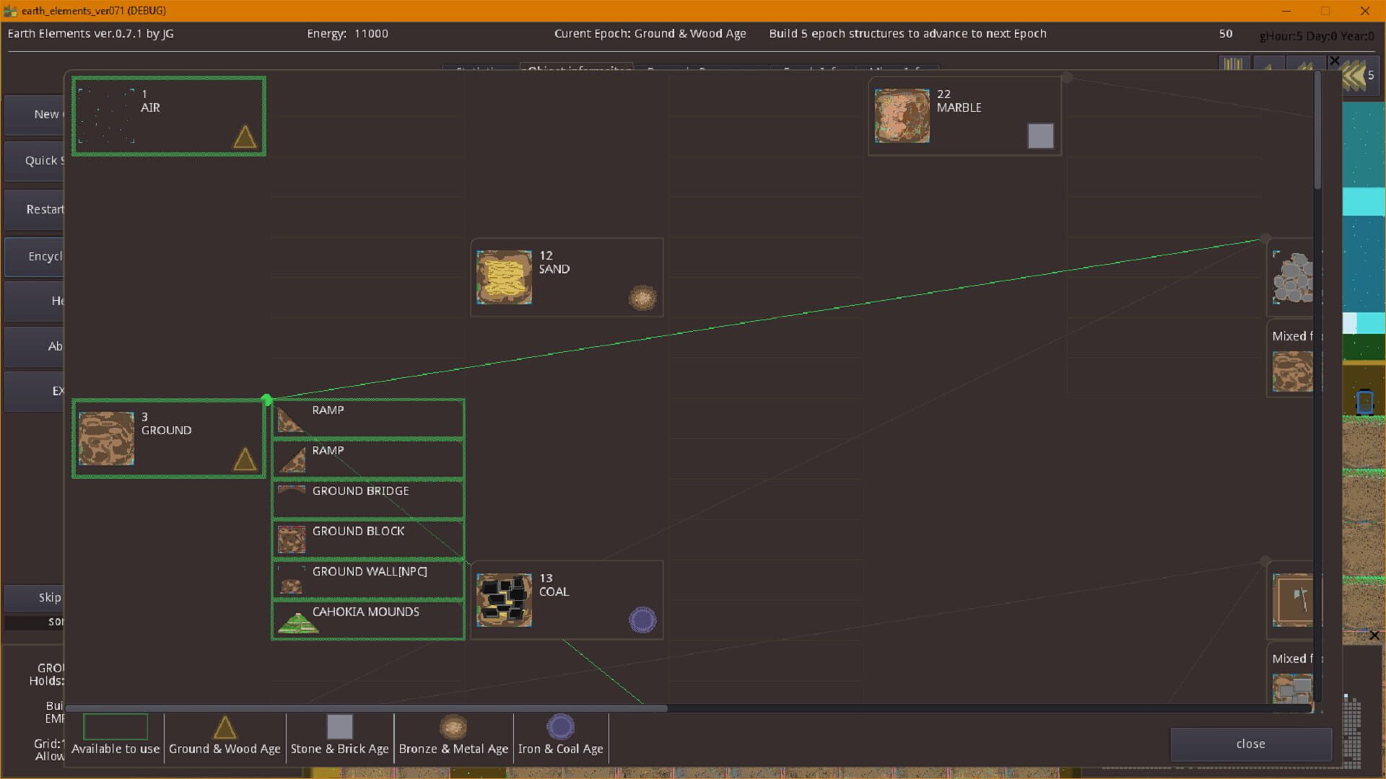
Task: Switch to the Object information tab
Action: point(574,71)
